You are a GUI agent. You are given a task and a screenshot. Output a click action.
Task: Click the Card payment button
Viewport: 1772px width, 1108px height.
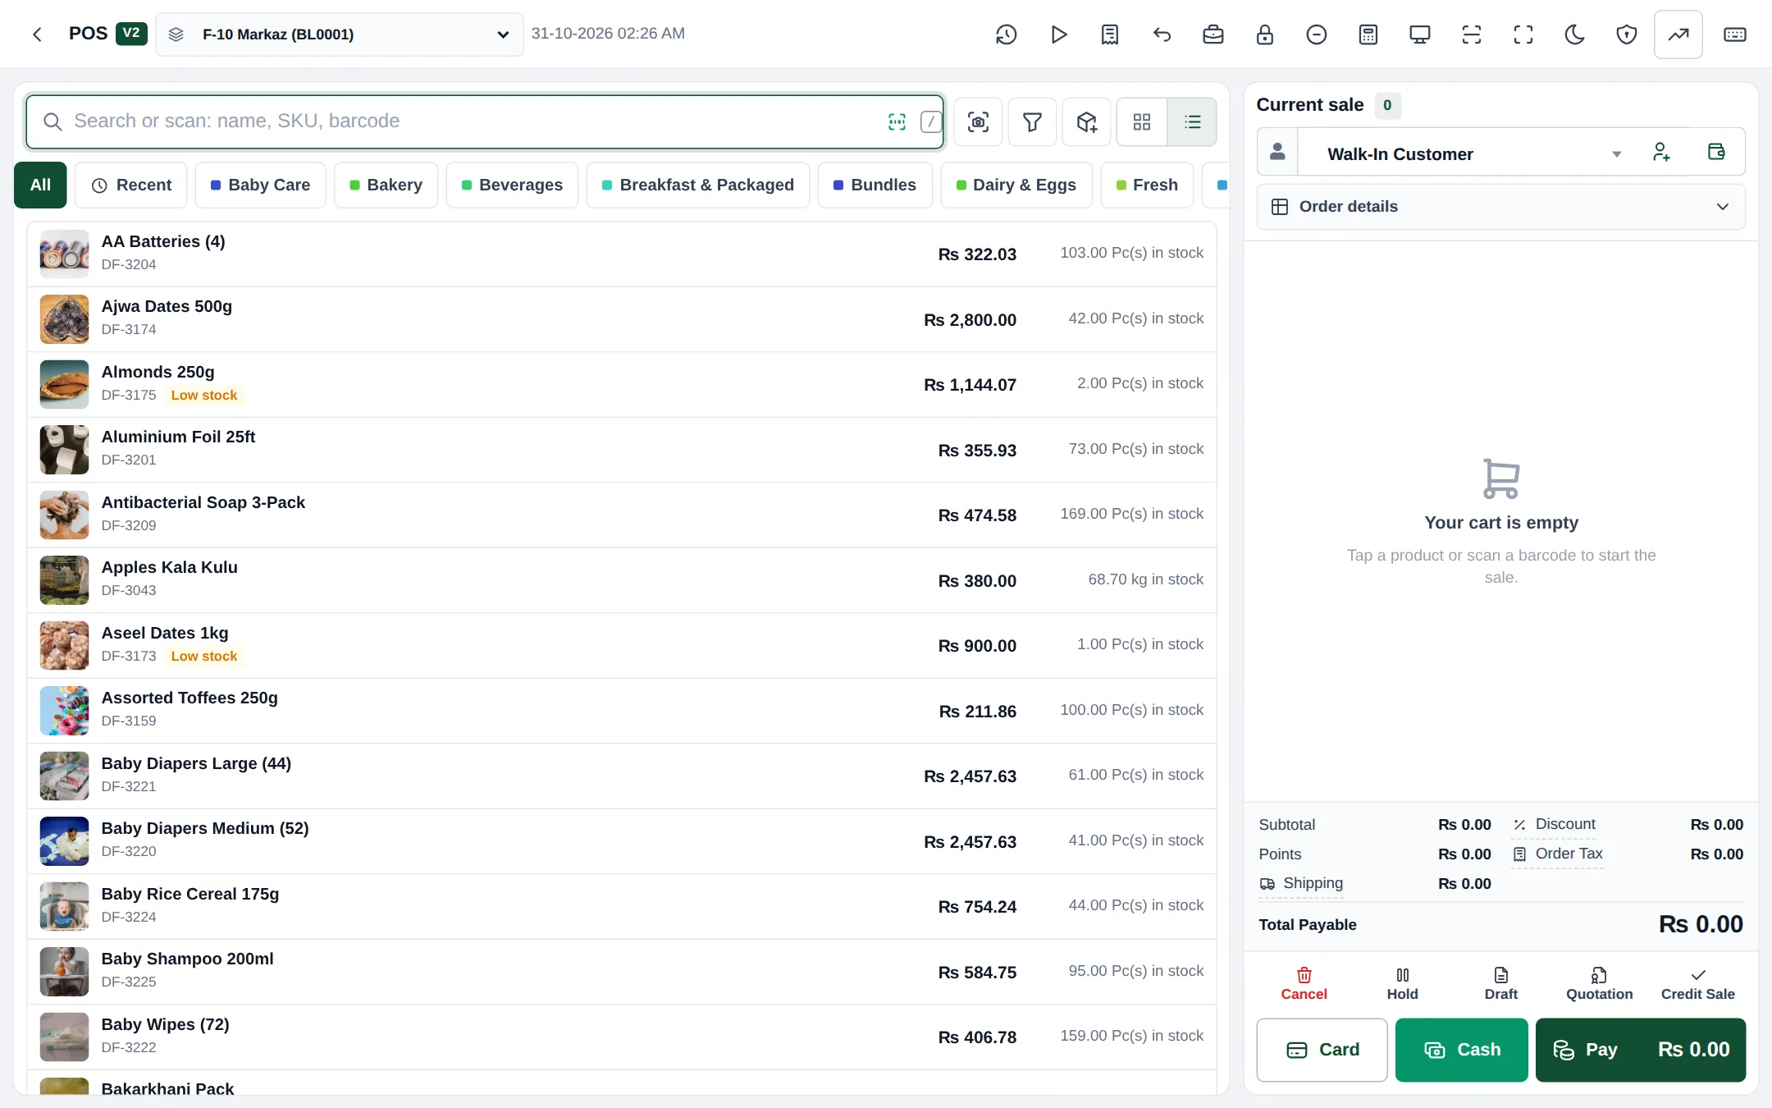tap(1322, 1050)
